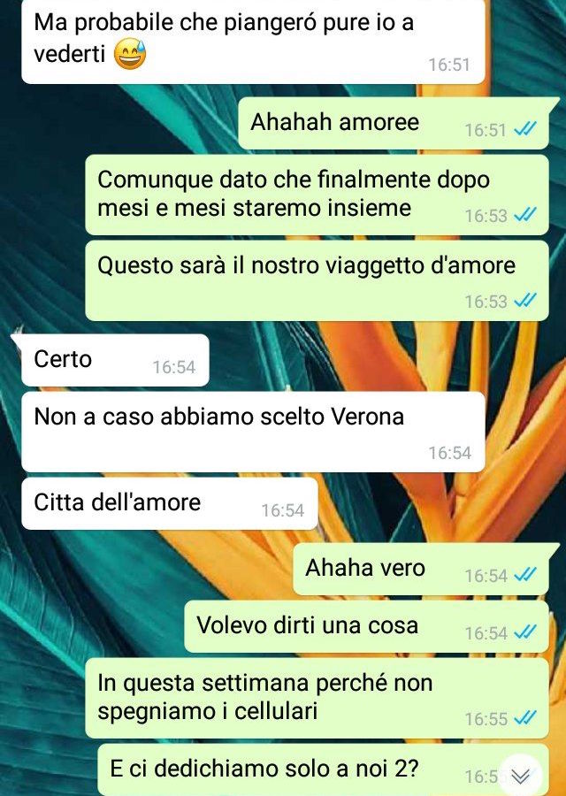Select 'Volevo dirti una cosa' message bubble
This screenshot has height=796, width=566.
click(366, 626)
